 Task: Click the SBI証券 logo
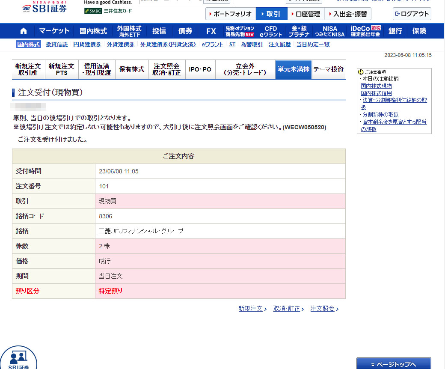tap(44, 8)
